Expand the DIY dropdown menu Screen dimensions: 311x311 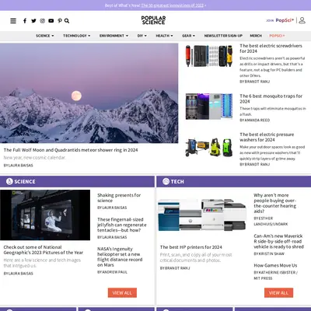point(142,36)
